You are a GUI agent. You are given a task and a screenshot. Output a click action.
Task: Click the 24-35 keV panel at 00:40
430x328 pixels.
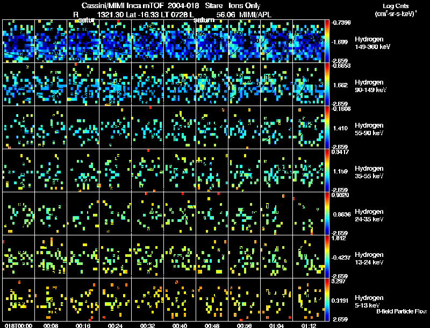[180, 214]
